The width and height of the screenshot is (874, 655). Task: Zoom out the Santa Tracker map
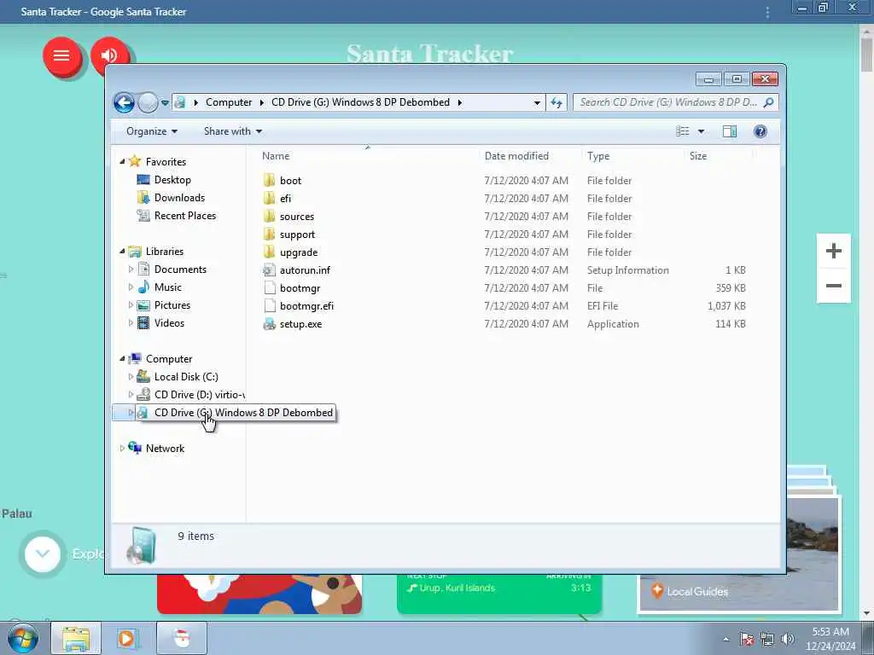tap(833, 286)
